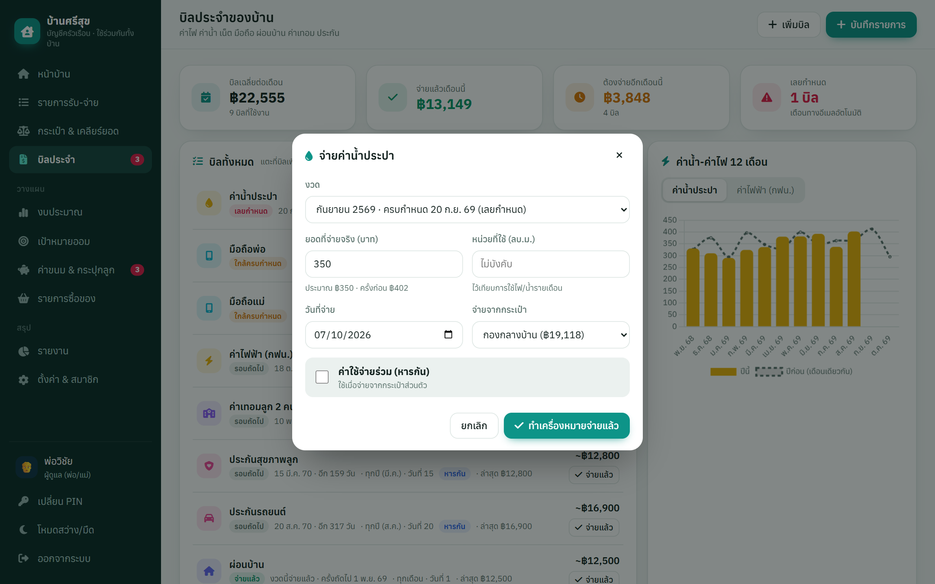
Task: Open รายการรับ-จ่าย list icon
Action: point(23,103)
